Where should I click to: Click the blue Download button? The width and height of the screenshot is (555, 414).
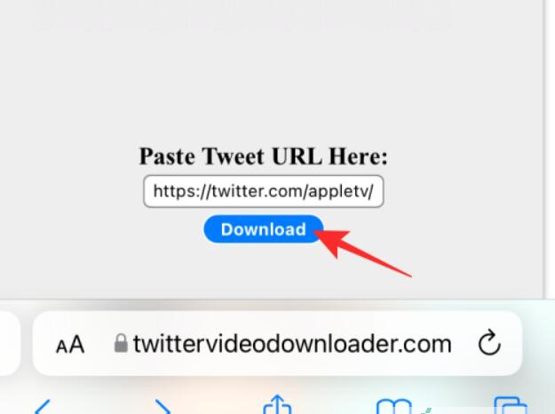click(264, 229)
